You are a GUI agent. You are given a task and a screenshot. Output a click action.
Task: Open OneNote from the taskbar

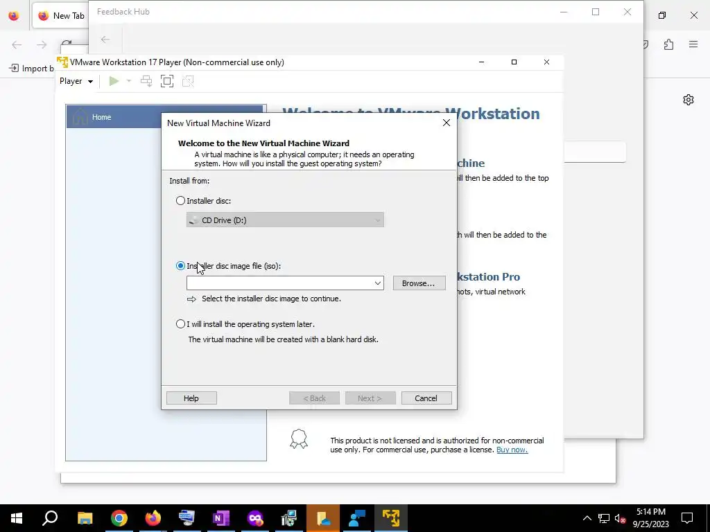tap(221, 518)
